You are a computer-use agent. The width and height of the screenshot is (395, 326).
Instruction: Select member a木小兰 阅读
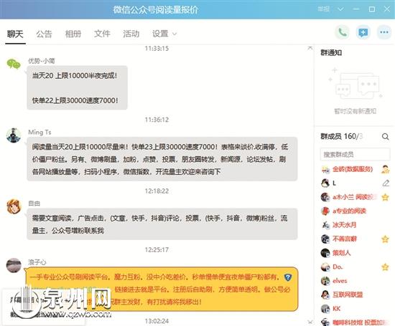point(355,197)
